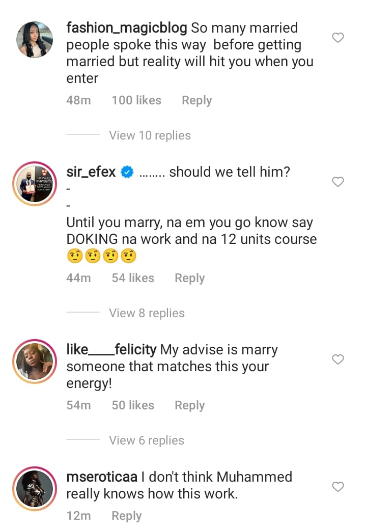Reply to like____felicity's comment
Image resolution: width=366 pixels, height=528 pixels.
click(189, 405)
